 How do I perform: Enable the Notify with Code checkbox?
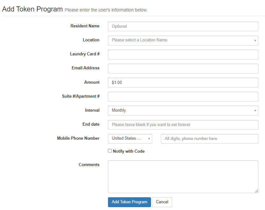110,151
